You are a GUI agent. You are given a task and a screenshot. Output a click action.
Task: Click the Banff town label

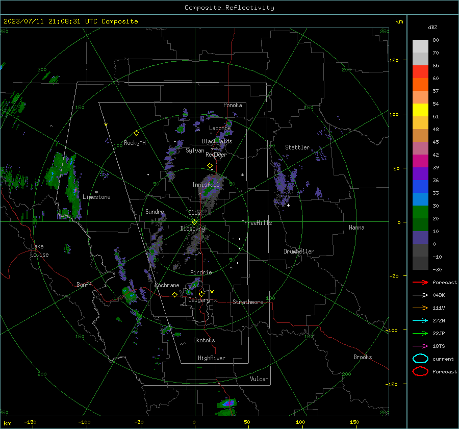point(84,285)
